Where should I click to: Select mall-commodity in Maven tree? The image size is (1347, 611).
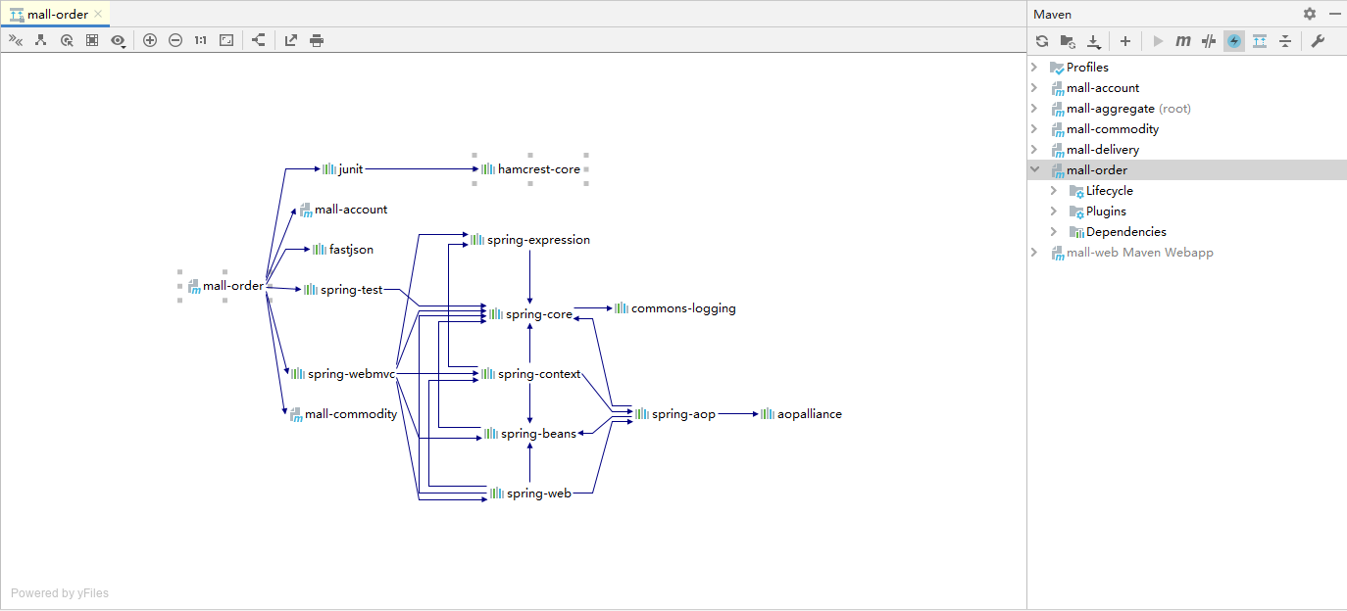1113,129
